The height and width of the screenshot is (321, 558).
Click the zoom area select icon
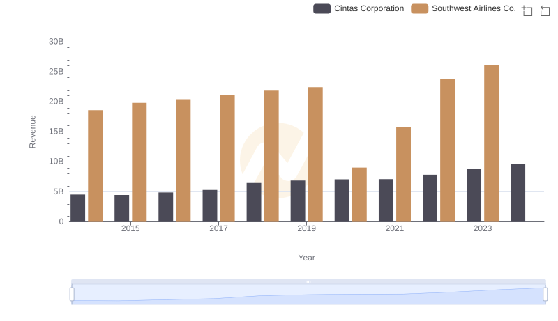pyautogui.click(x=527, y=10)
